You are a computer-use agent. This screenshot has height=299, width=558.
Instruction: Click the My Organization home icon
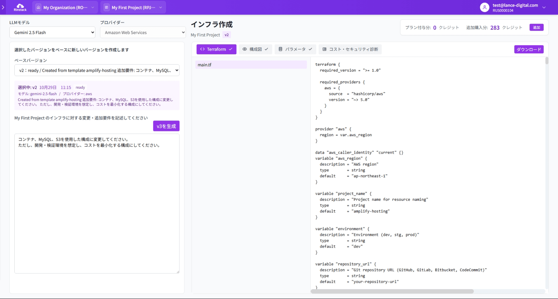pos(38,7)
